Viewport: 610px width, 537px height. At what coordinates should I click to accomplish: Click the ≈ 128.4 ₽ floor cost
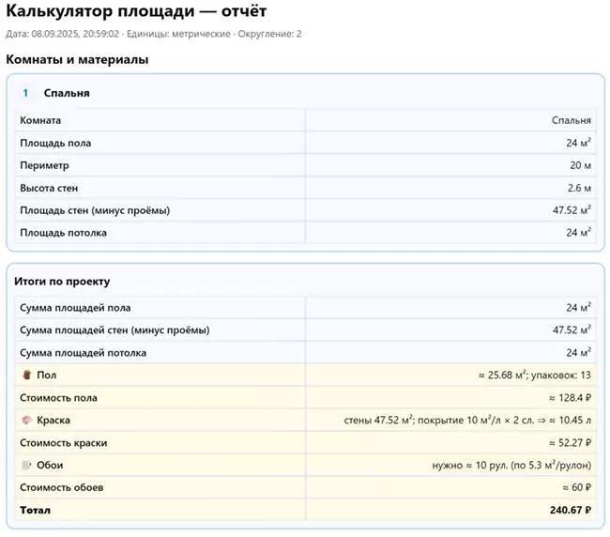point(570,398)
